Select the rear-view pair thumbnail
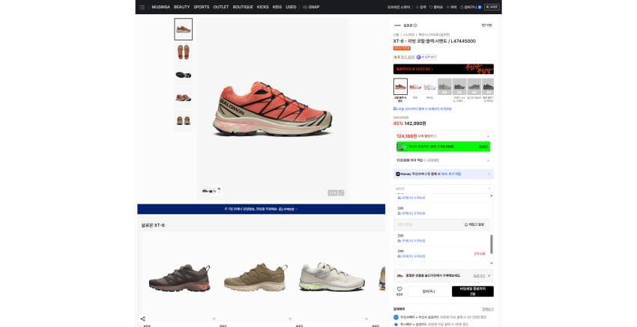Image resolution: width=637 pixels, height=327 pixels. (183, 120)
